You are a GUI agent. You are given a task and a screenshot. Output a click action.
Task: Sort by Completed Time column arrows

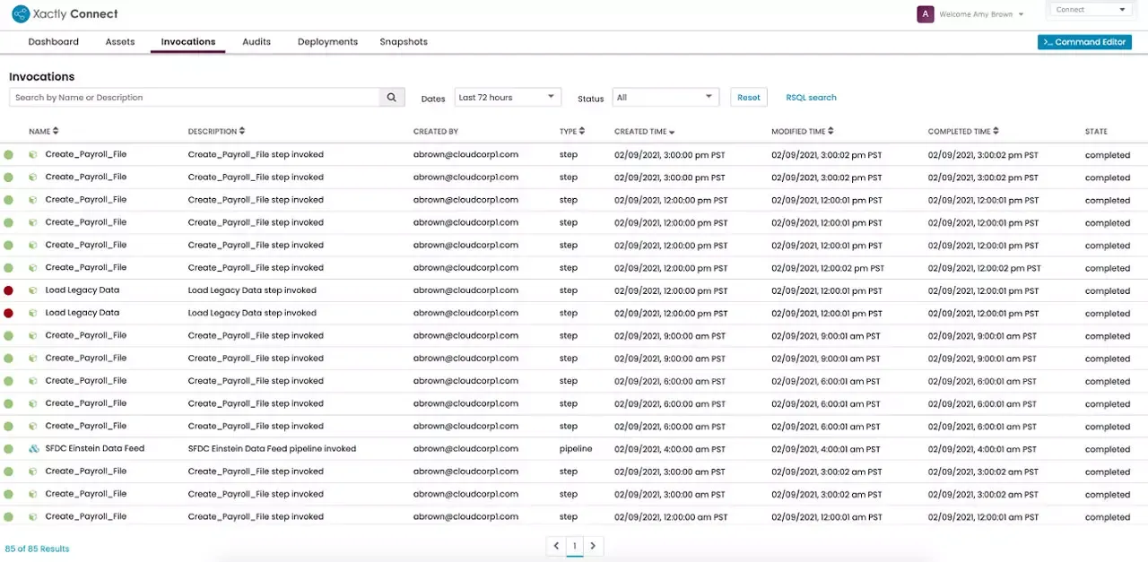(x=996, y=132)
